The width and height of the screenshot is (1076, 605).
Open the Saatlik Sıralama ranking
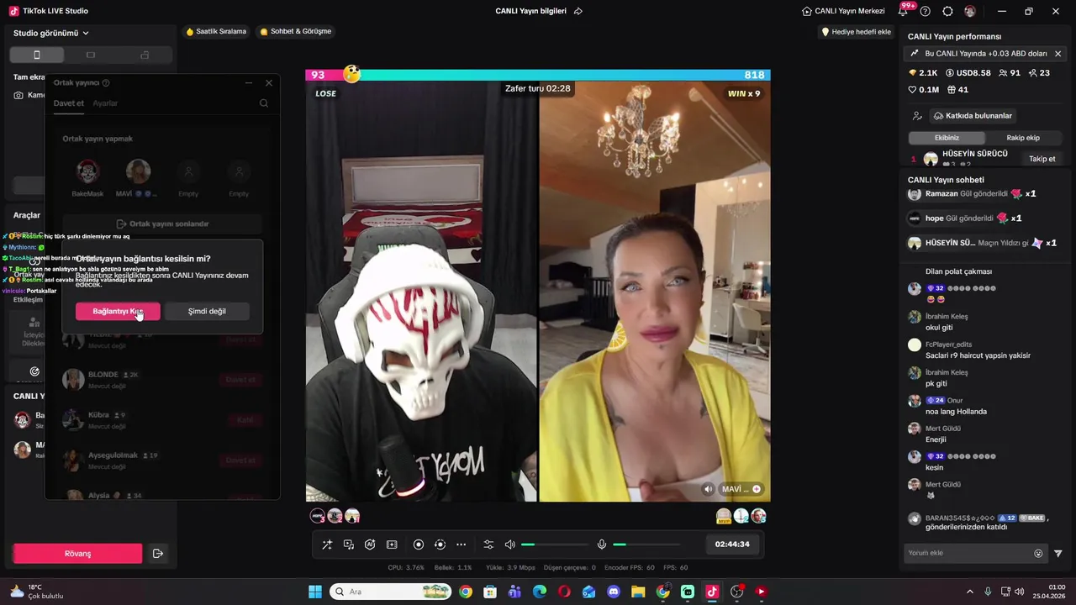[216, 32]
